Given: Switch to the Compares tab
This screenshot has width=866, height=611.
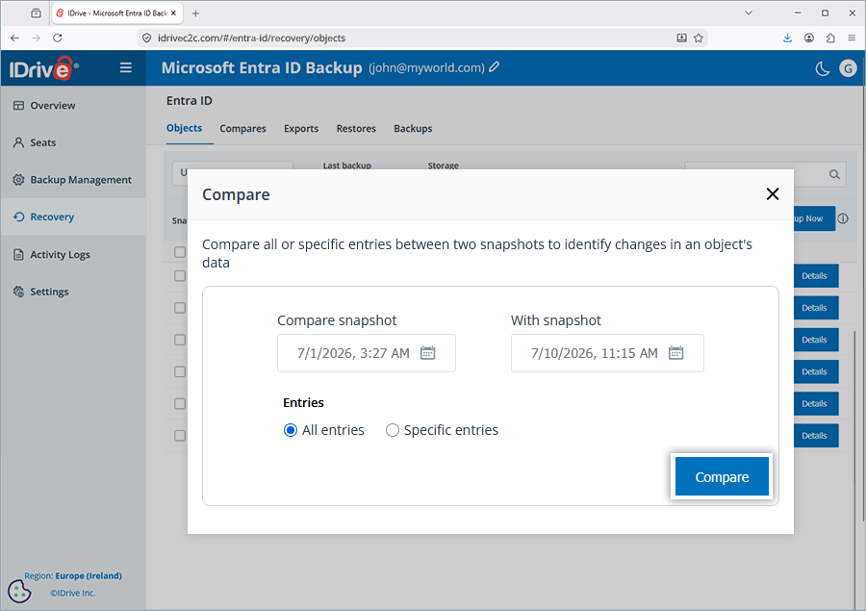Looking at the screenshot, I should pos(242,128).
